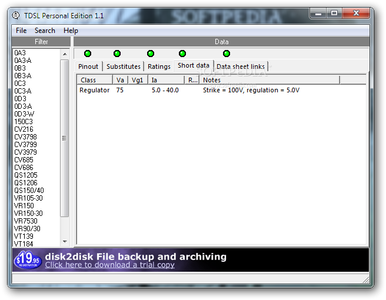Select CV686 in the filter list
Screen dimensions: 386x300
pos(24,167)
